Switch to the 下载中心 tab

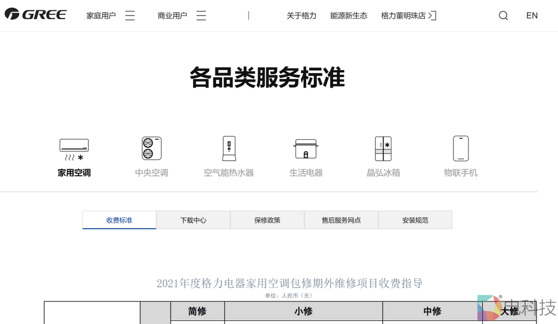point(193,219)
